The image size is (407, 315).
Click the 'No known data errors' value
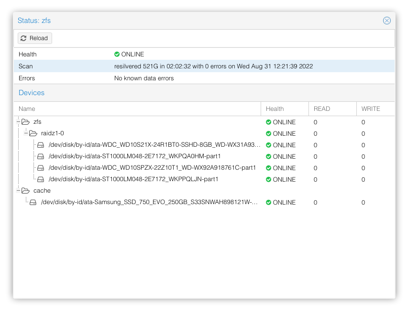point(144,78)
